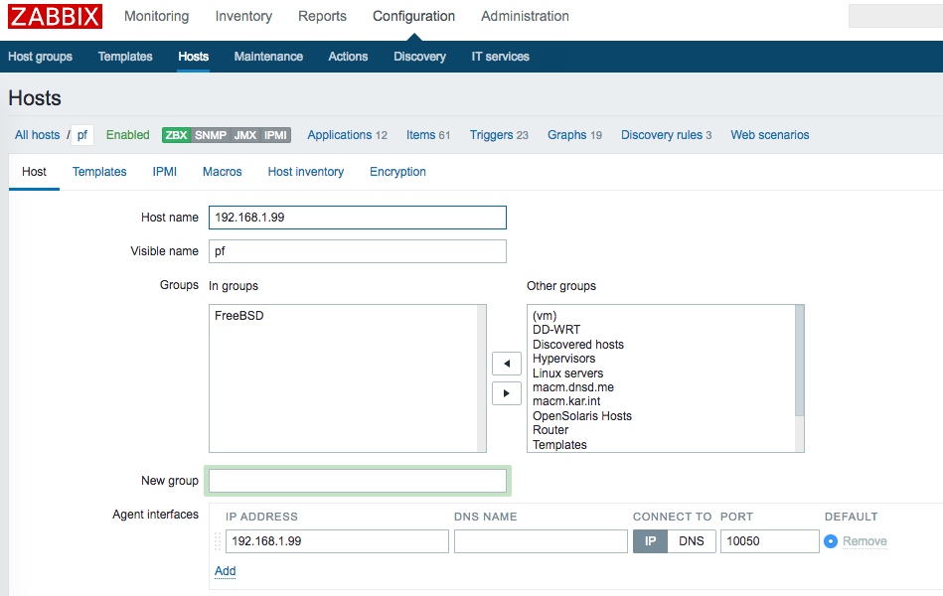Select Linux servers in Other groups
Screen dimensions: 943x596
567,373
